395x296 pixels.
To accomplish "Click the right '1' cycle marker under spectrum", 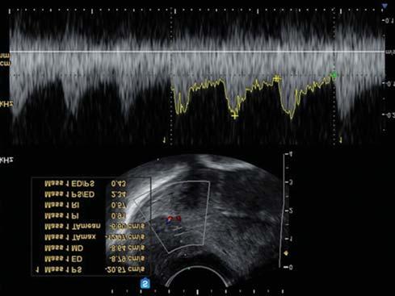I will coord(340,140).
